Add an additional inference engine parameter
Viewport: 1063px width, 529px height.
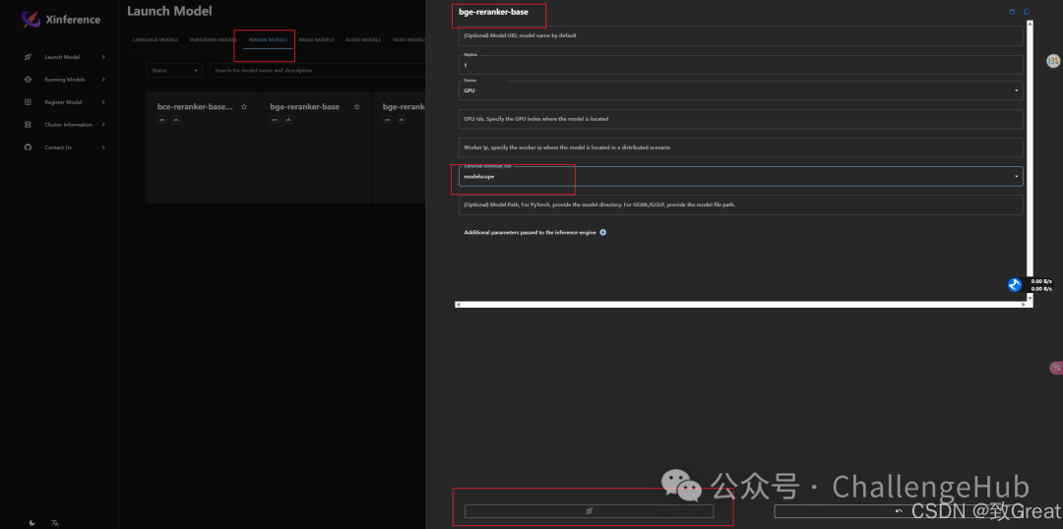603,232
